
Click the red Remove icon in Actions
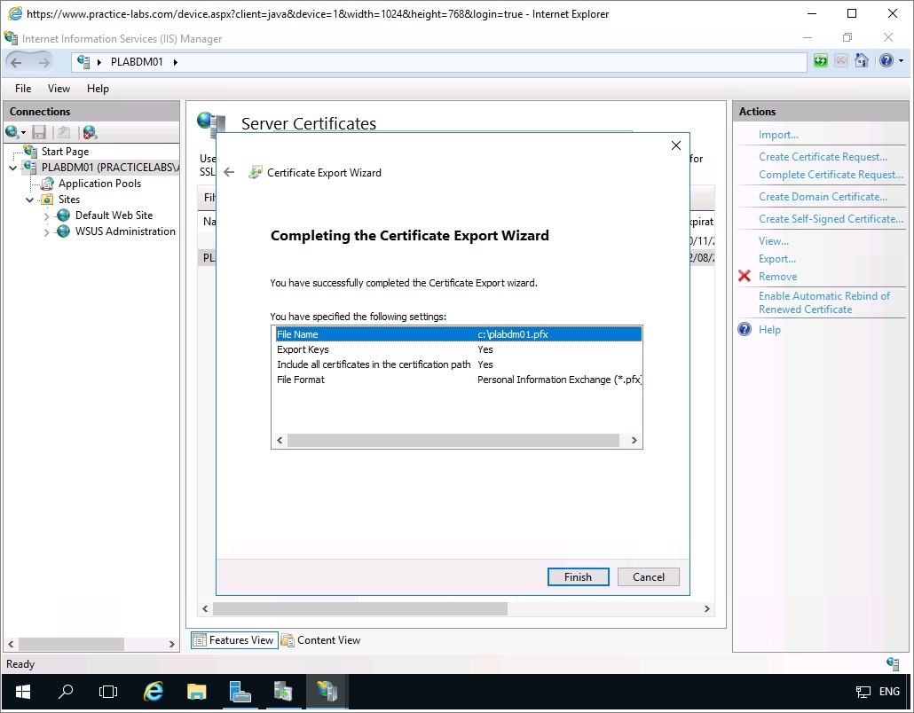tap(745, 277)
